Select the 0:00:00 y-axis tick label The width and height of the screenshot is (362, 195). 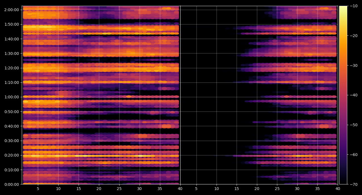[x=12, y=184]
